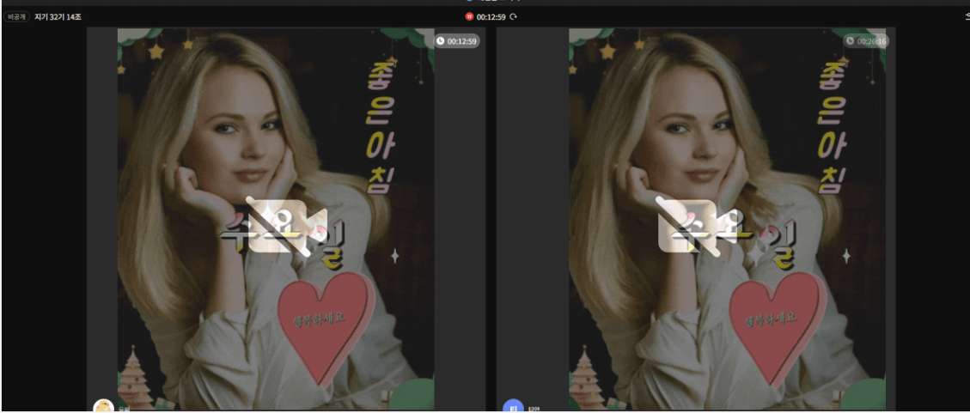Click the clock badge on the right video
Image resolution: width=970 pixels, height=413 pixels.
(x=866, y=41)
